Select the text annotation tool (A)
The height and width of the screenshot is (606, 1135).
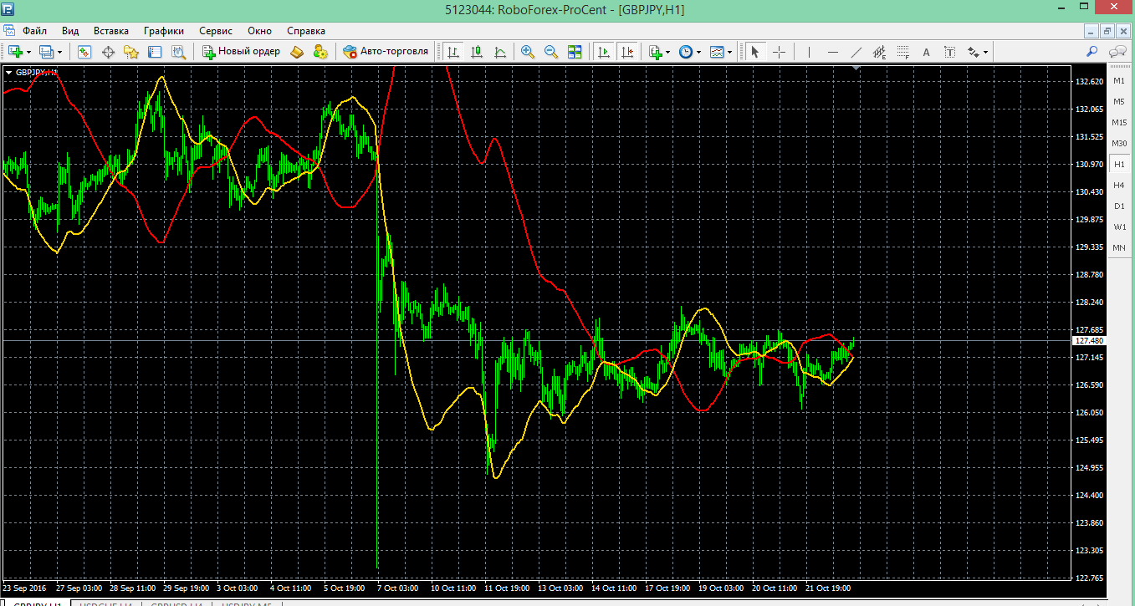tap(926, 52)
